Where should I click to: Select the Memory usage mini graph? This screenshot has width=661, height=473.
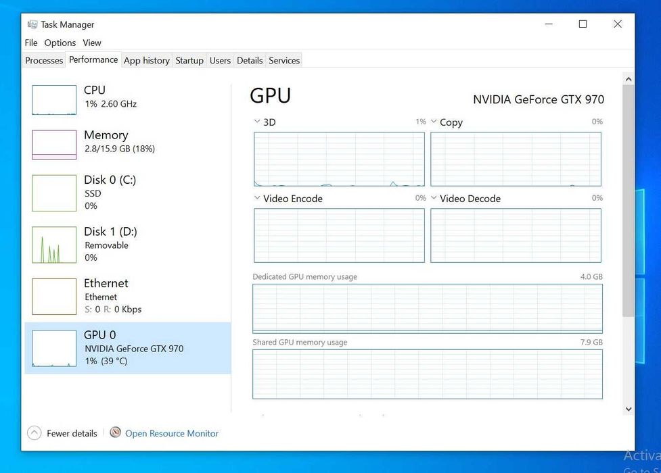[54, 145]
